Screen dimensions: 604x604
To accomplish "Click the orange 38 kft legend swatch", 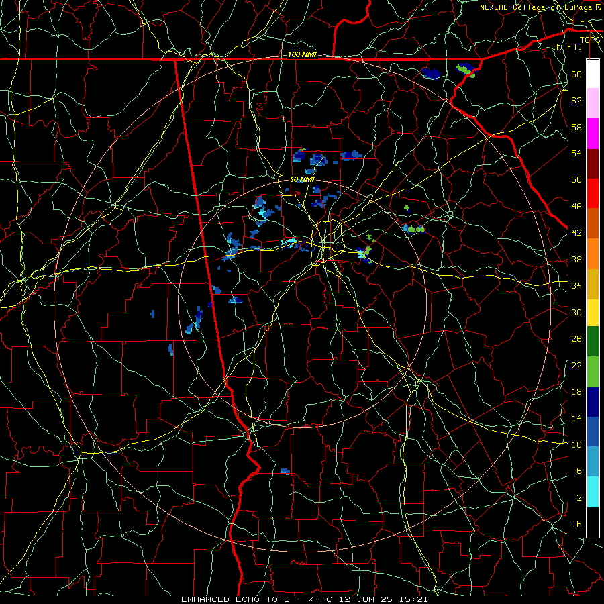I will [593, 254].
